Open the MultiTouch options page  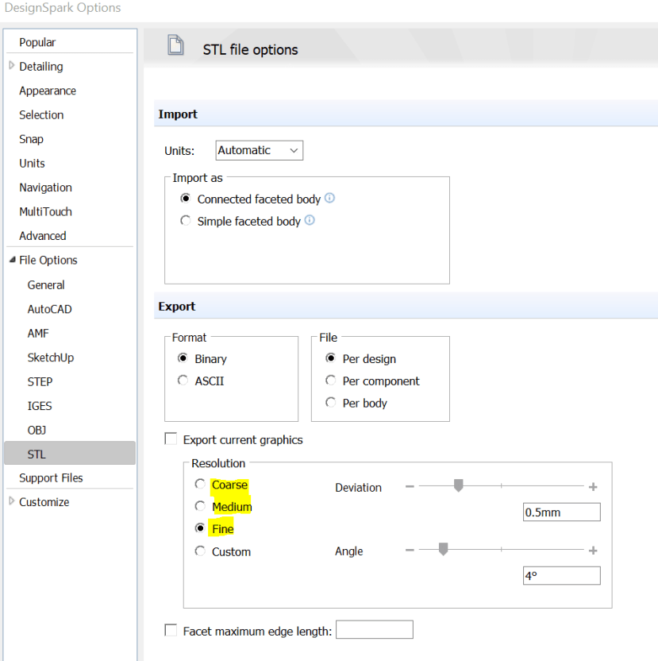[x=45, y=211]
